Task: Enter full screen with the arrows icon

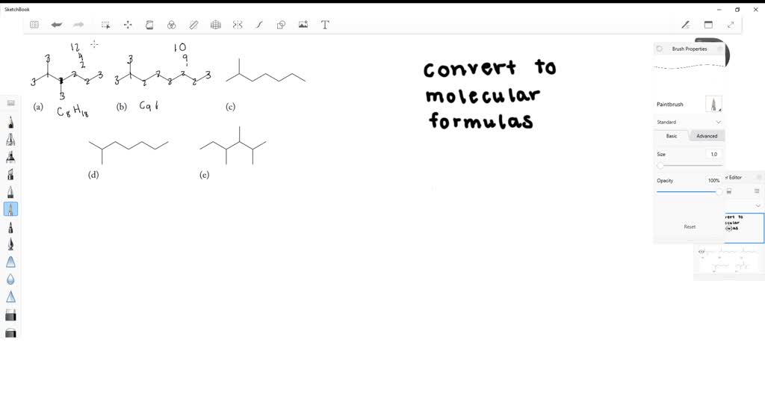Action: point(731,25)
